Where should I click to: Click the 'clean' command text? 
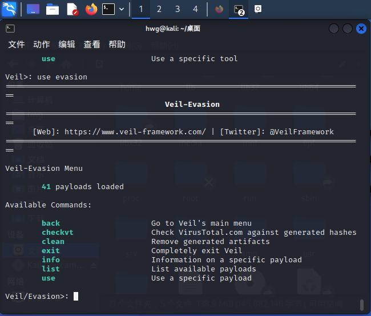(53, 241)
